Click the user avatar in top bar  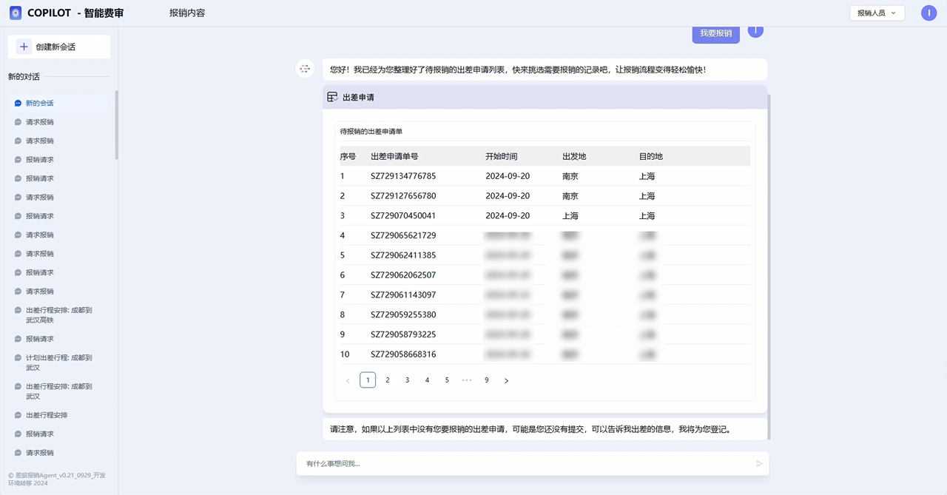coord(929,13)
